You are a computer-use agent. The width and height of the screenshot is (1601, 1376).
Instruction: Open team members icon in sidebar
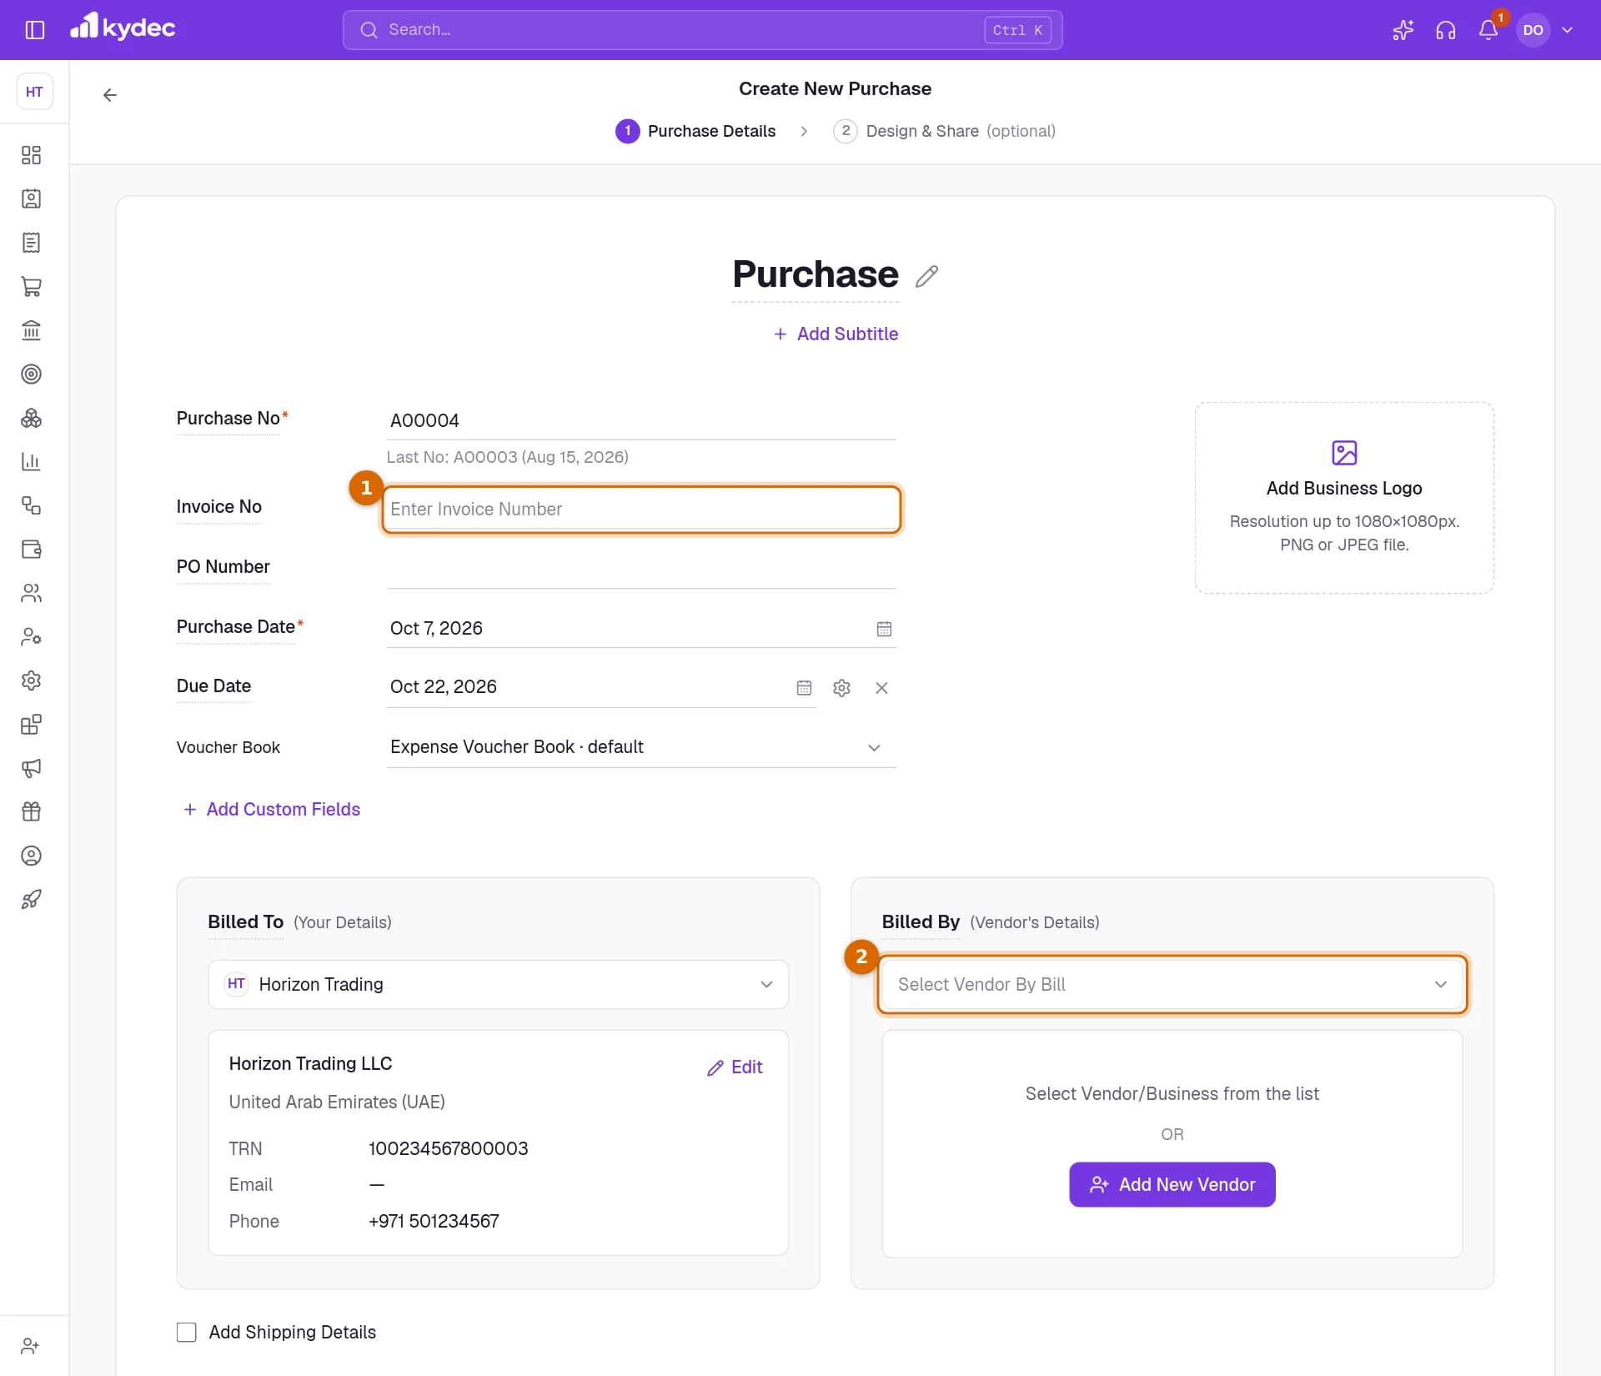click(31, 593)
